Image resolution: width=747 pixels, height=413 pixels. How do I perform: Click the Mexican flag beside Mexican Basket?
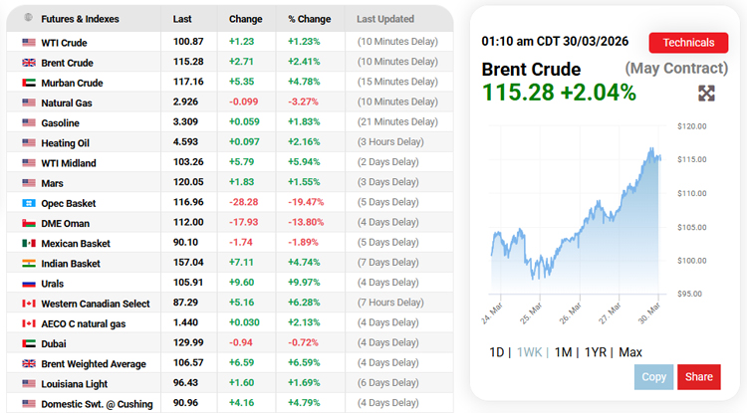(28, 244)
